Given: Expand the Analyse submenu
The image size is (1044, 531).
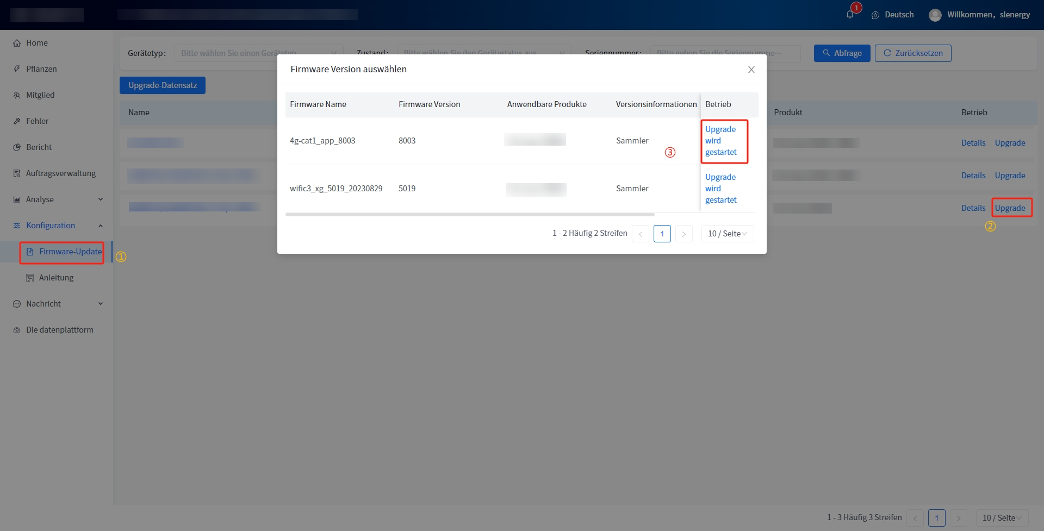Looking at the screenshot, I should (101, 199).
